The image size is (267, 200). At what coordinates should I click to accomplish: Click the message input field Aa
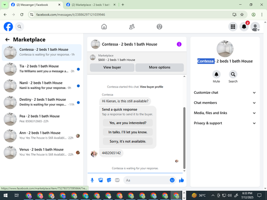pyautogui.click(x=146, y=180)
